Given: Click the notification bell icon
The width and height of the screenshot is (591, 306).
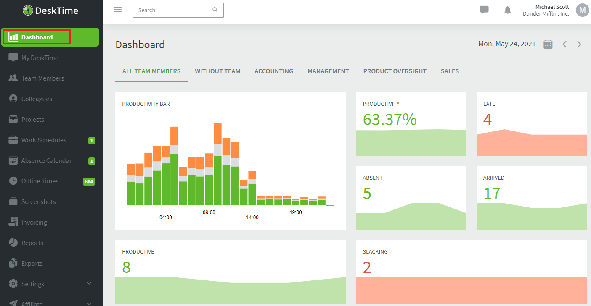Looking at the screenshot, I should click(x=508, y=10).
